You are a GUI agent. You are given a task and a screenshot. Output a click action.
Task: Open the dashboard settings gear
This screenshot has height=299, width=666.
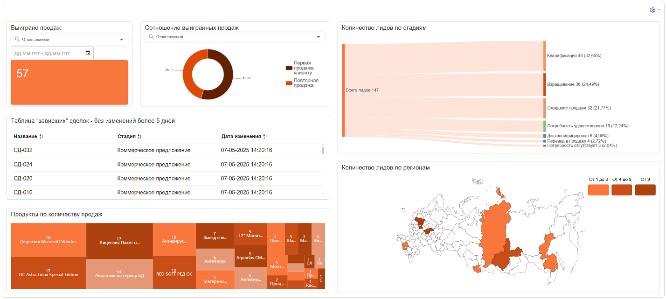(x=652, y=10)
